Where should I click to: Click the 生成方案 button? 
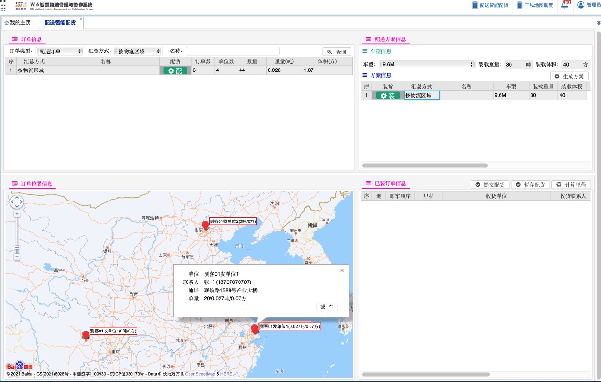click(569, 76)
